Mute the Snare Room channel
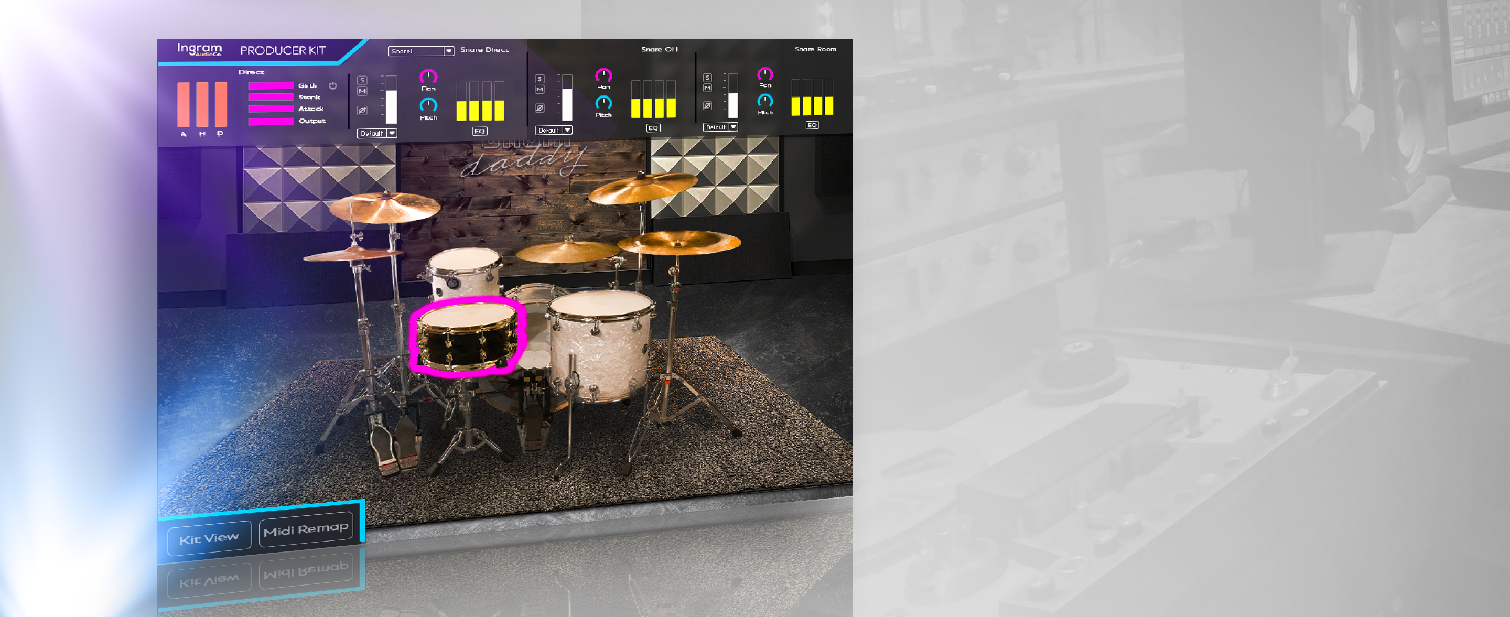Image resolution: width=1510 pixels, height=617 pixels. point(707,88)
